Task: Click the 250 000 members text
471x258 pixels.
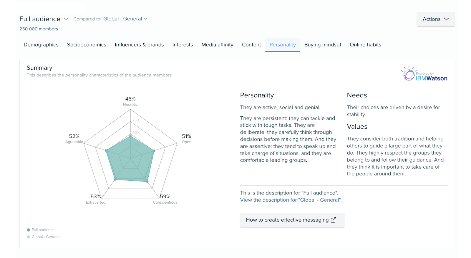Action: click(x=38, y=29)
